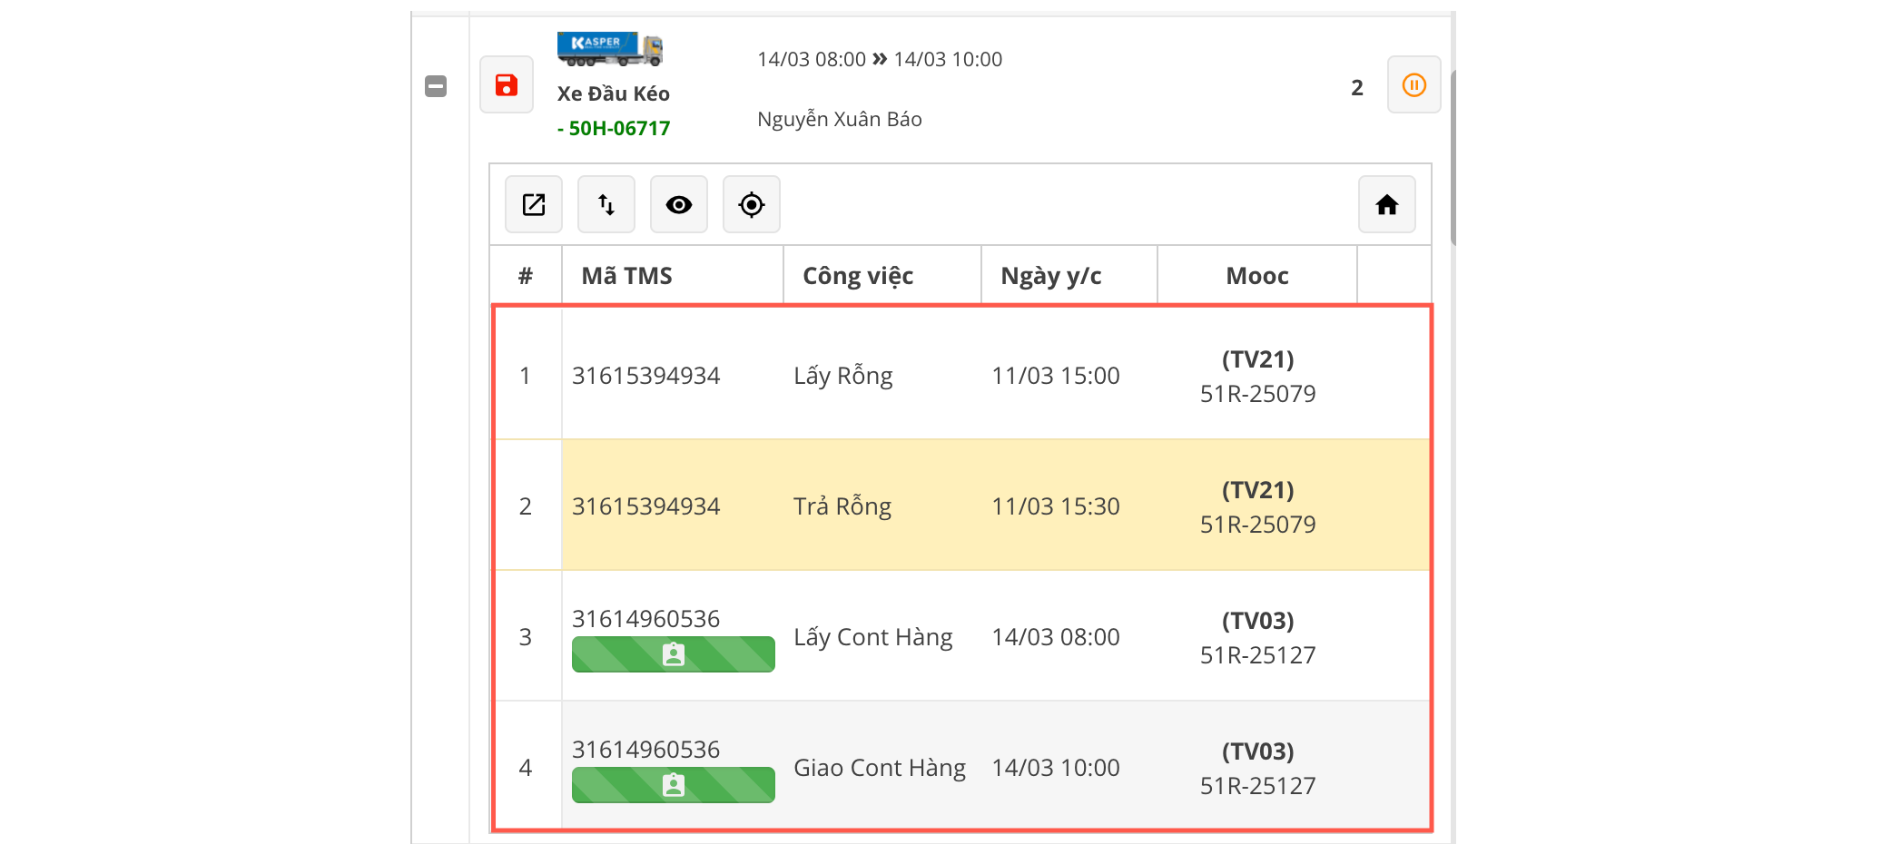Click TMS code 31614960536 in row 3
The image size is (1901, 864).
(645, 619)
